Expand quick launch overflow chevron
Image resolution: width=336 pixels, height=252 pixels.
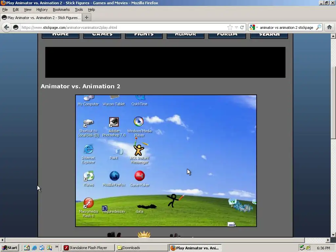coord(56,247)
